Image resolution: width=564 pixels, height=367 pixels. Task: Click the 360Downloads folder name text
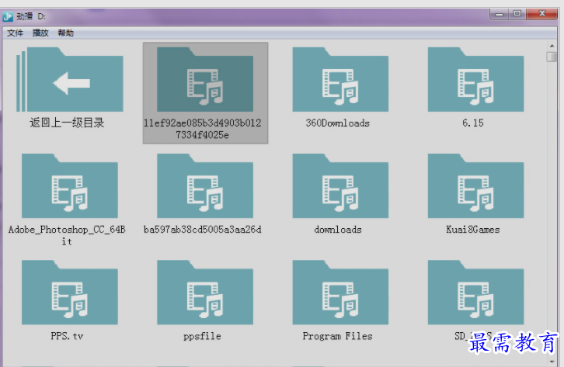pyautogui.click(x=337, y=123)
